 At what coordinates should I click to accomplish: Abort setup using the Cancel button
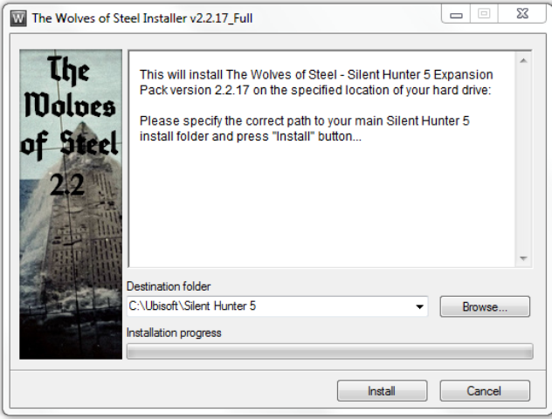tap(485, 391)
